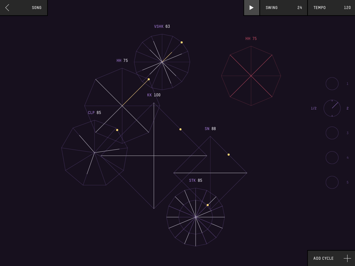Click the Add Cycle button

[331, 258]
